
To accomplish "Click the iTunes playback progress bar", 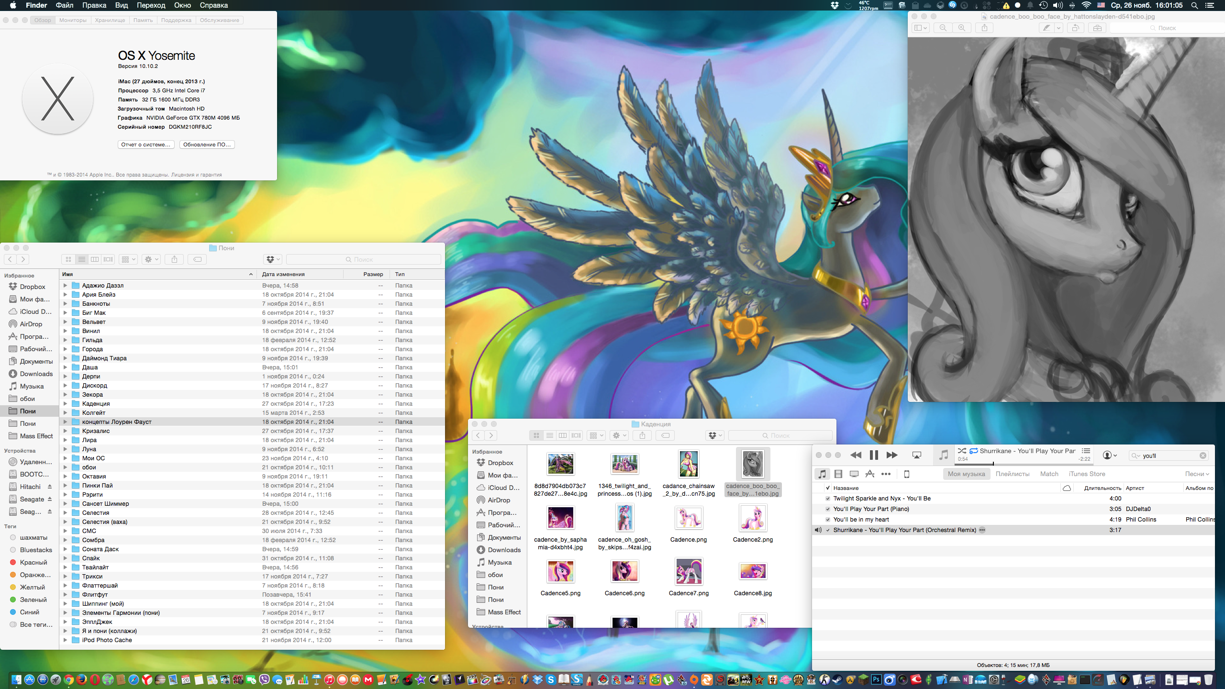I will pyautogui.click(x=1024, y=464).
